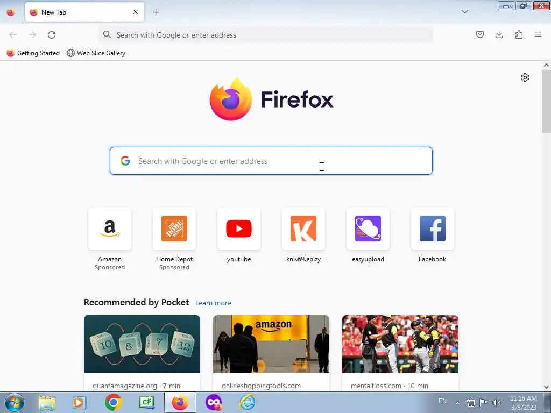Open File Explorer from taskbar
551x413 pixels.
pyautogui.click(x=47, y=402)
